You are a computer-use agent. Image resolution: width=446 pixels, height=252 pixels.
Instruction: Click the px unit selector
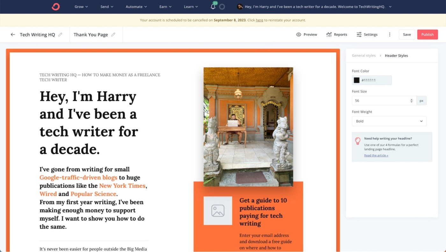point(421,101)
